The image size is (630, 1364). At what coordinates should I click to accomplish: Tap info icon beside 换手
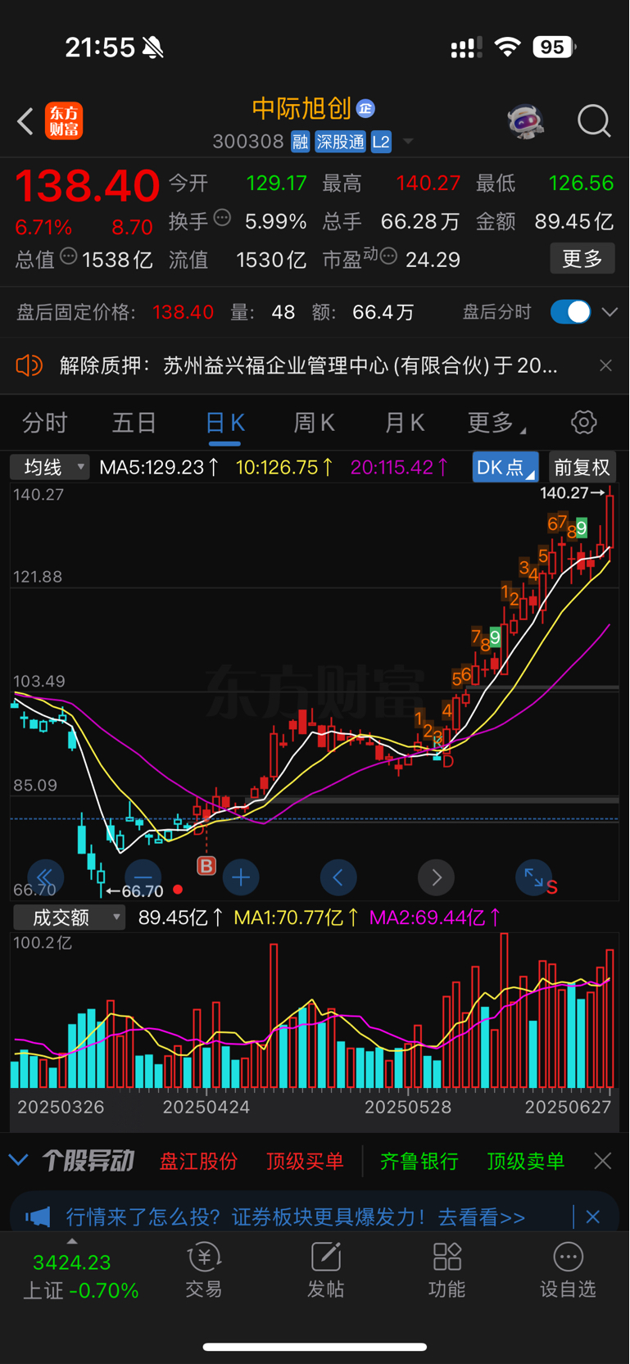tap(222, 218)
